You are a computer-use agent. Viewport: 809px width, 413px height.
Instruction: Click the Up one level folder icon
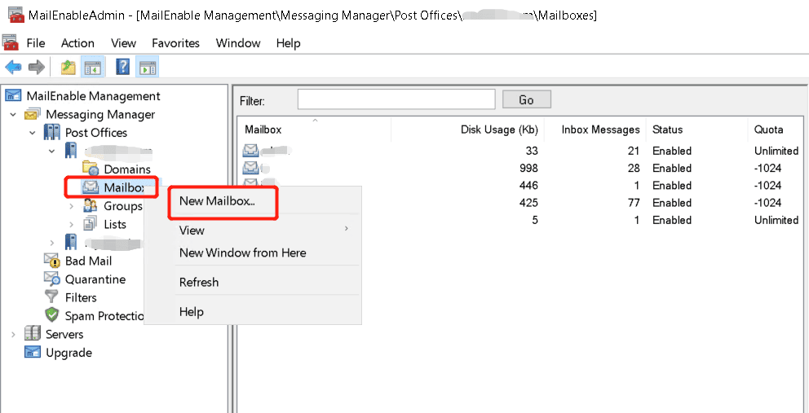pyautogui.click(x=69, y=68)
